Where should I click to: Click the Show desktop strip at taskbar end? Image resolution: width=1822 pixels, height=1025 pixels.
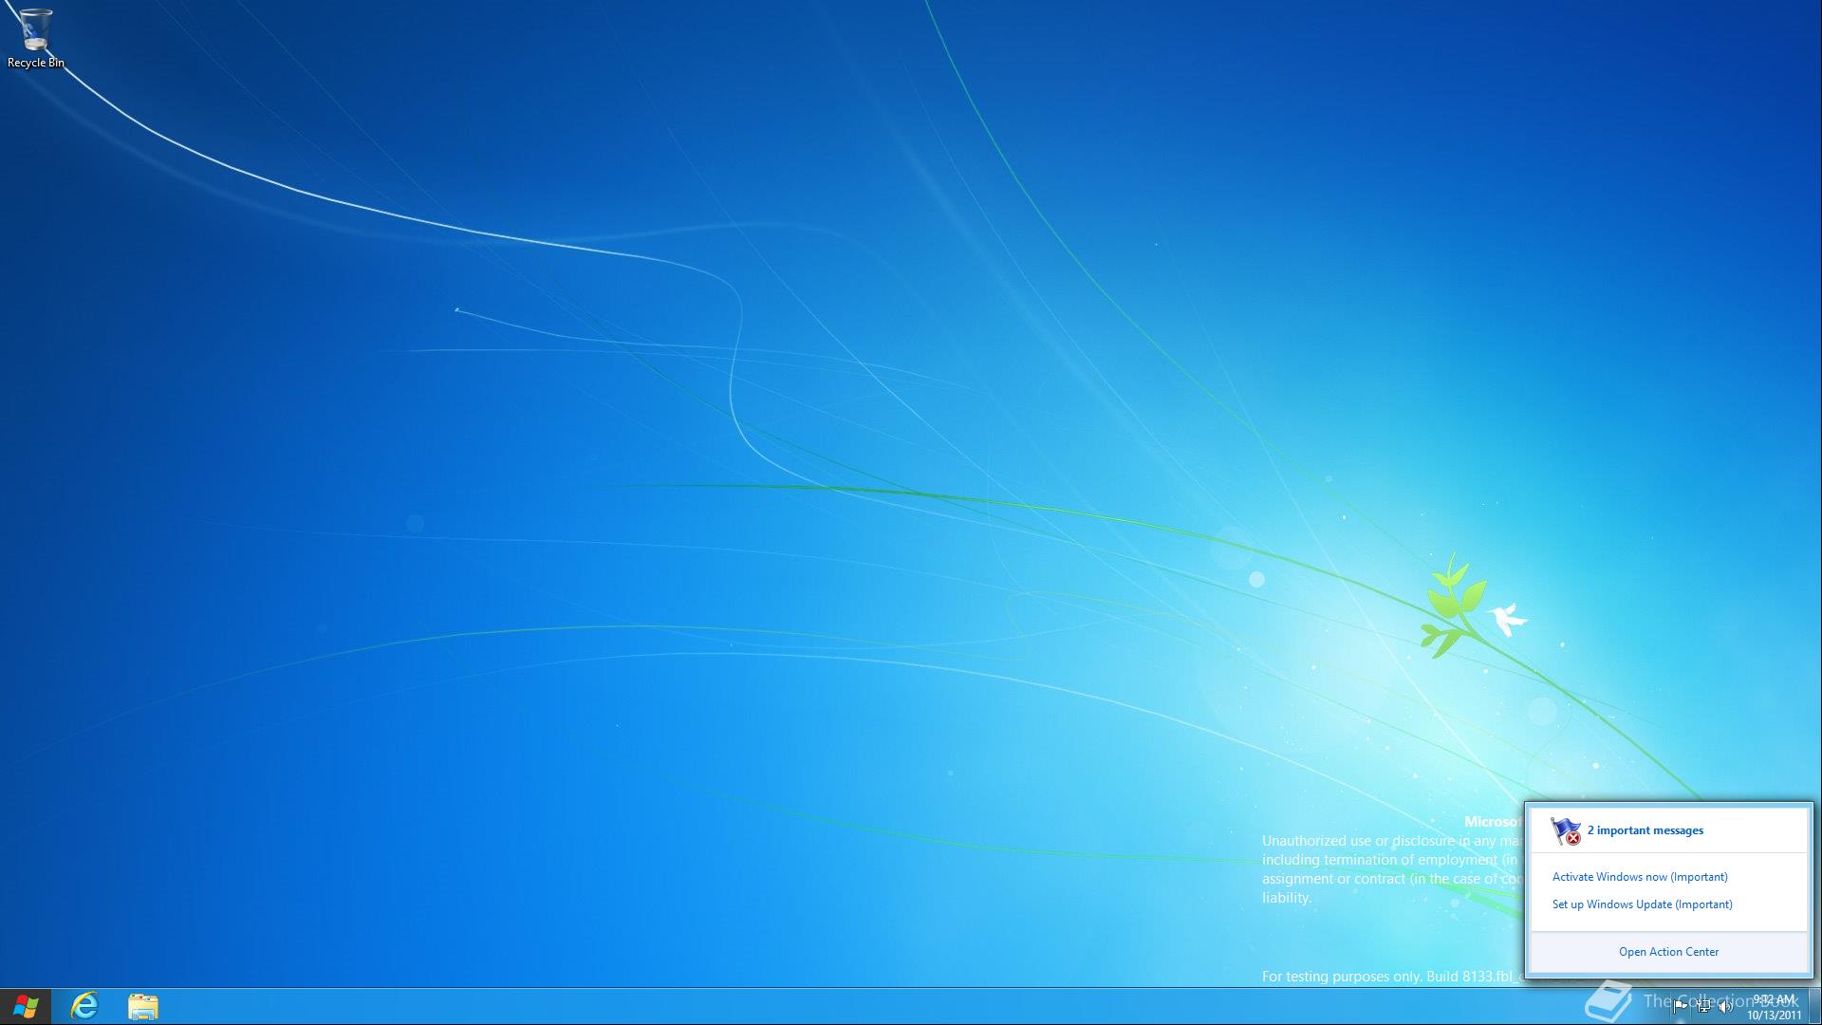(1814, 1006)
